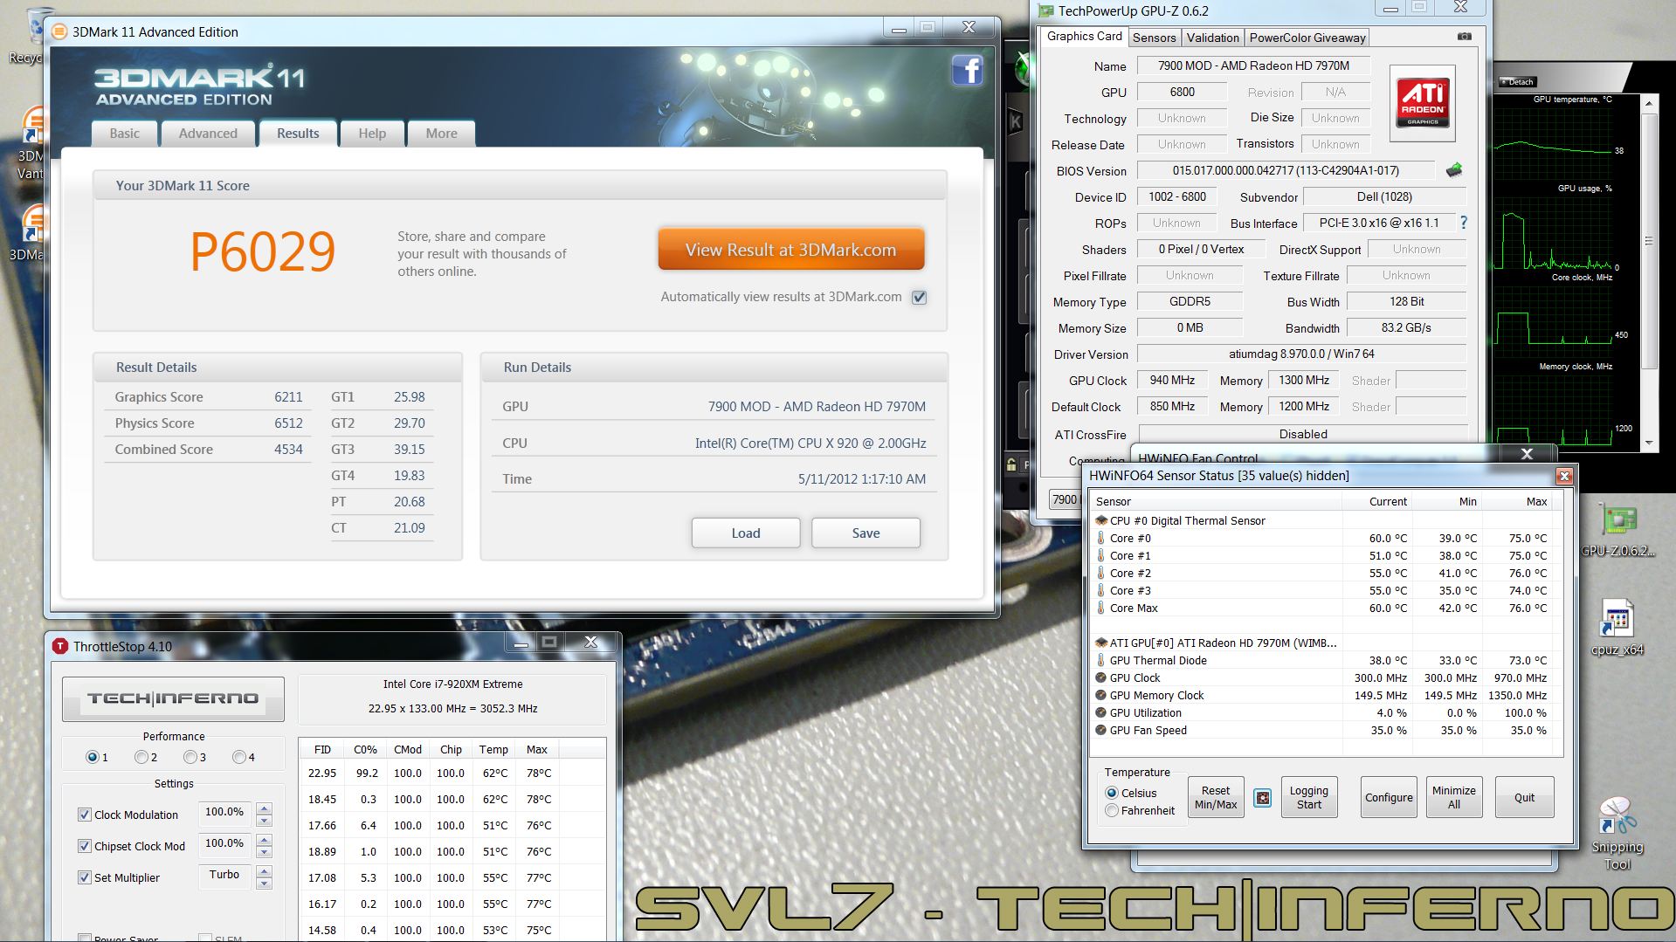Viewport: 1676px width, 942px height.
Task: Click the GPU-Z title bar icon
Action: pos(1046,11)
